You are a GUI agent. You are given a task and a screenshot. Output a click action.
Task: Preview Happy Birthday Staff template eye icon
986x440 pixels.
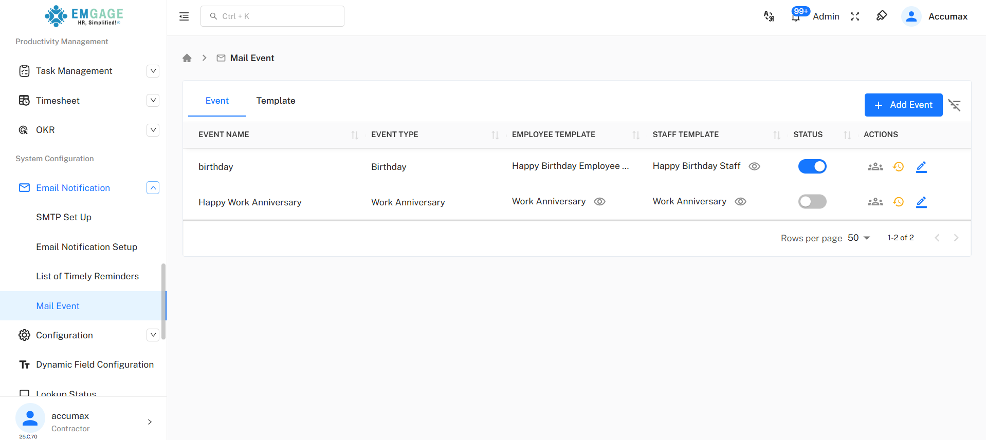tap(754, 166)
